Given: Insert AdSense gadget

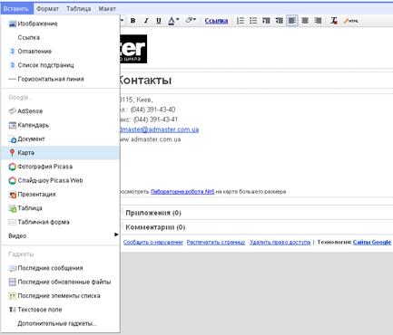Looking at the screenshot, I should [60, 111].
